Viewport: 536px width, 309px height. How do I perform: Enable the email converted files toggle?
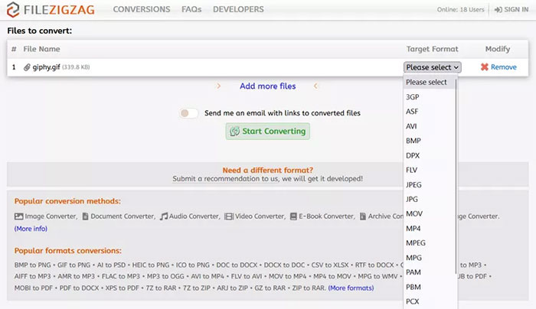pos(188,113)
